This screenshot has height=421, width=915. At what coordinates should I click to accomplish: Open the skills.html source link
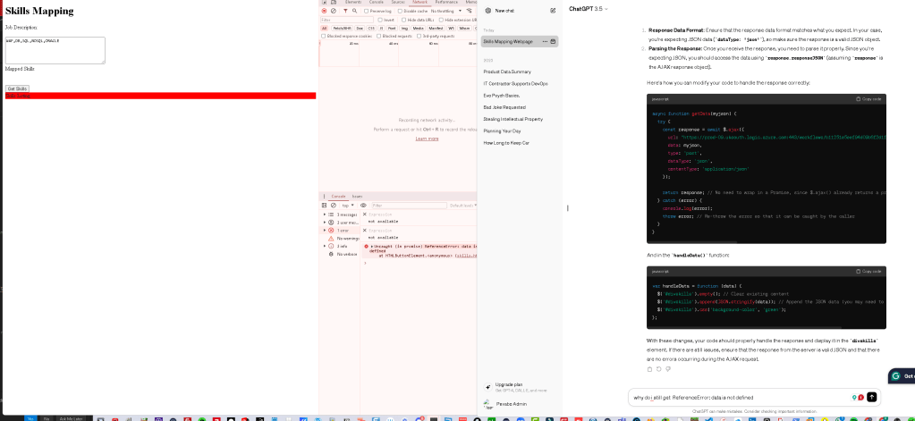click(465, 256)
